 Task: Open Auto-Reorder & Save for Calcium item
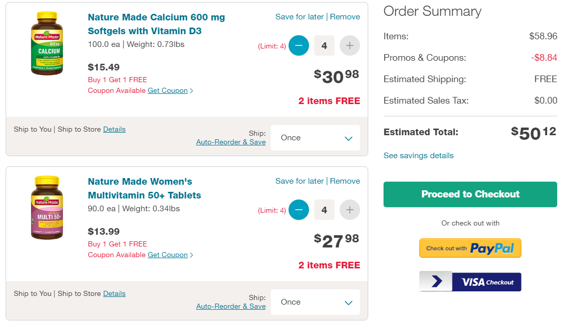pos(231,142)
